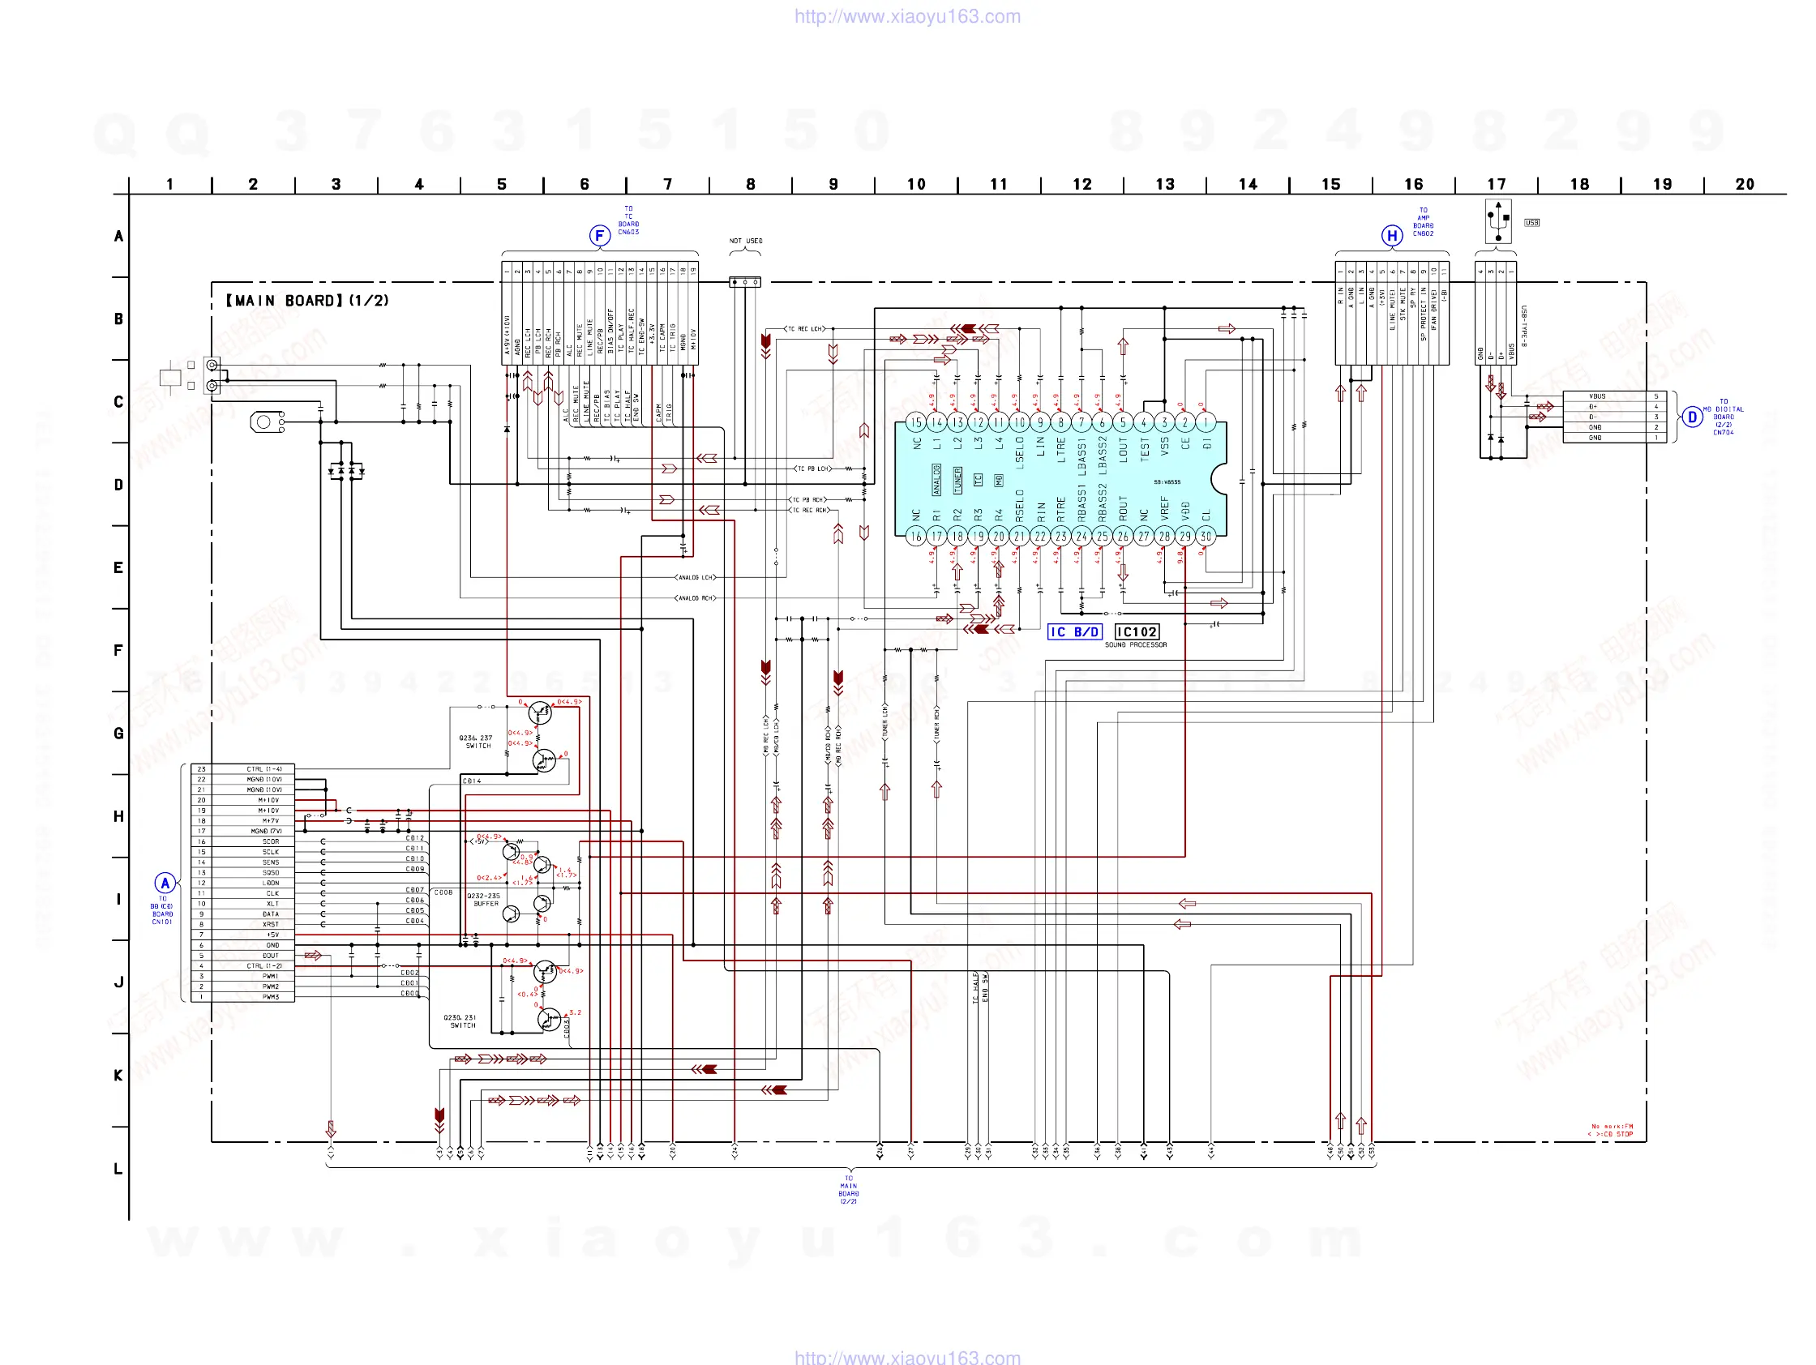
Task: Click the NOT USED connector label
Action: click(x=745, y=241)
